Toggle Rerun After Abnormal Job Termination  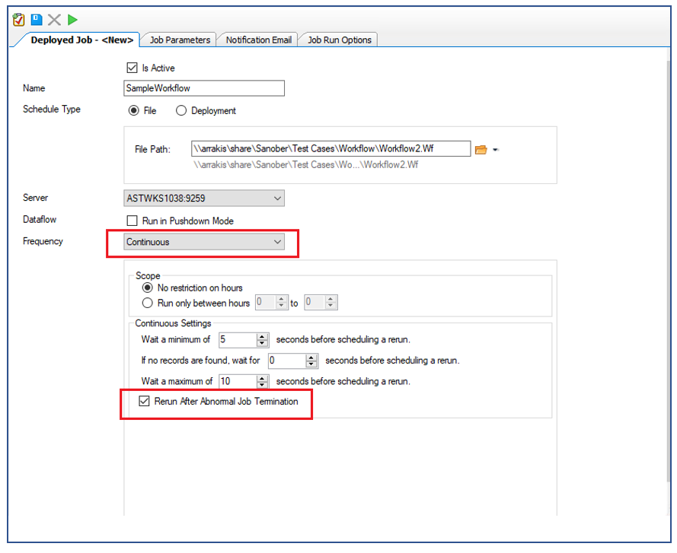(x=145, y=401)
